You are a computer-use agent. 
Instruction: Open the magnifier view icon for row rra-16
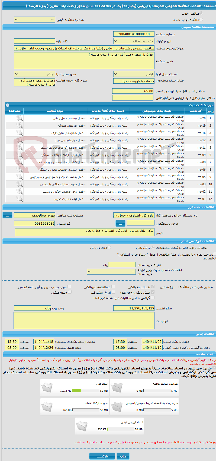click(20, 133)
